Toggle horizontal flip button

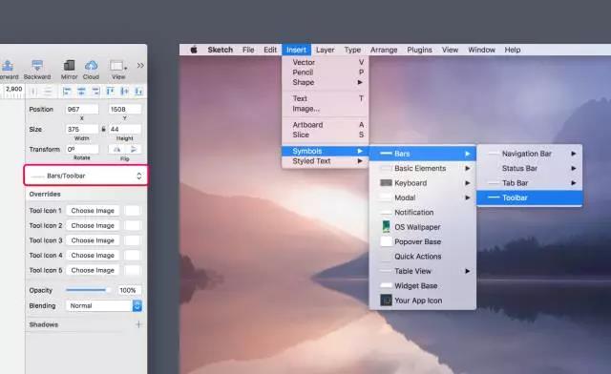click(116, 150)
